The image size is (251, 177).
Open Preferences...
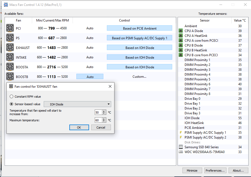[x=215, y=171]
